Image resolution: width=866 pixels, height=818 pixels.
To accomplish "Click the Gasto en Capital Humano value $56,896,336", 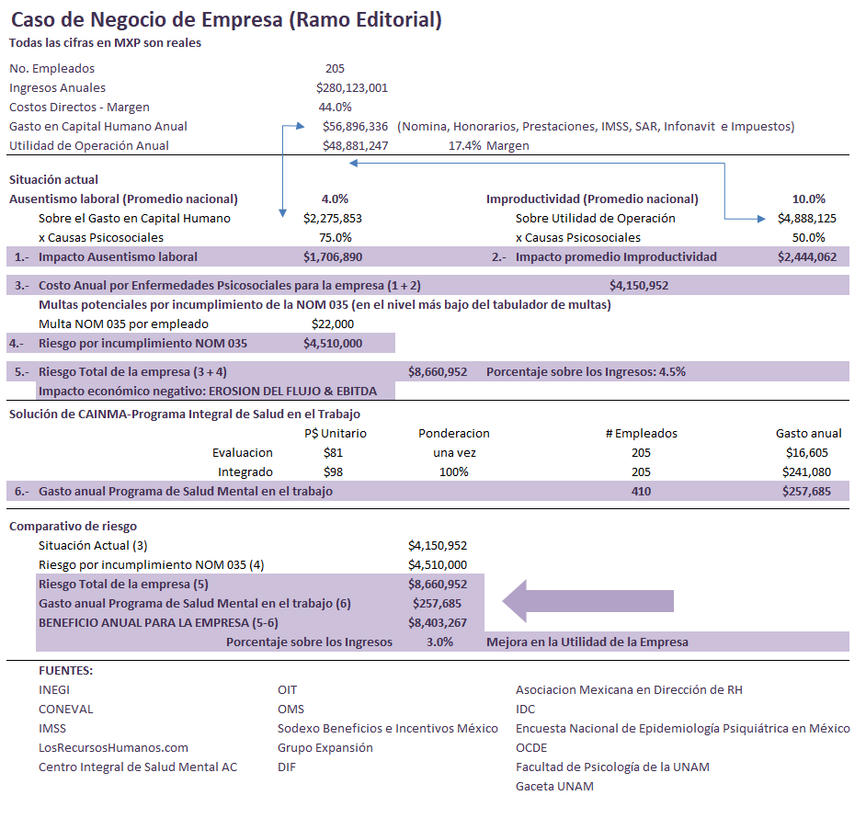I will [x=355, y=127].
